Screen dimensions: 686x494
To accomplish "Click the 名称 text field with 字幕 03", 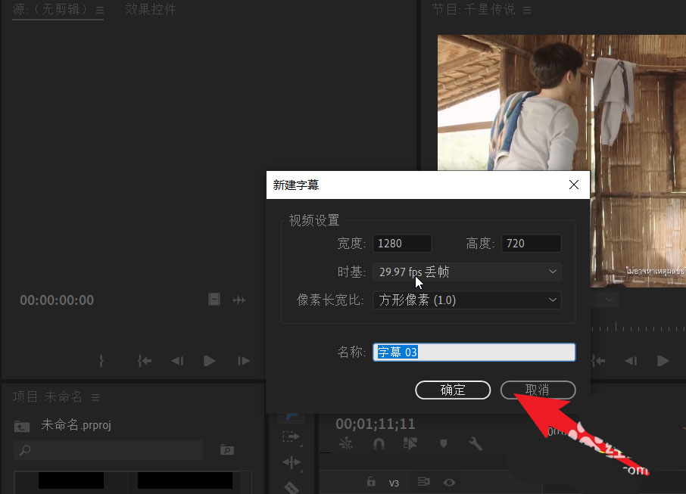I will (474, 353).
